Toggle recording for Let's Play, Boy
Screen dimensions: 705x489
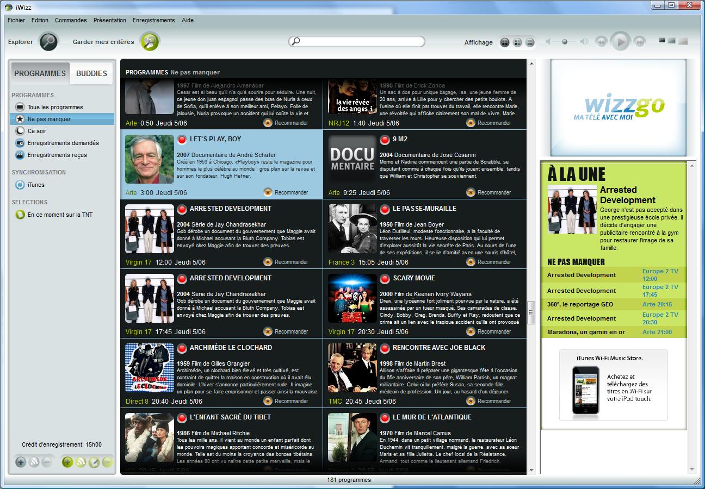click(182, 140)
